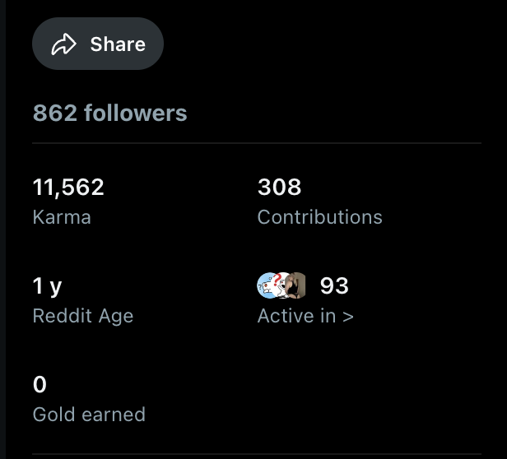Open the photo community avatar
The width and height of the screenshot is (507, 459).
(x=299, y=285)
